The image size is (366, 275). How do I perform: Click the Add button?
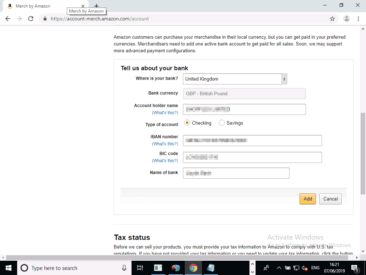point(308,199)
